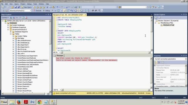Click the Copy icon in toolbar
This screenshot has height=105, width=188.
[x=50, y=7]
